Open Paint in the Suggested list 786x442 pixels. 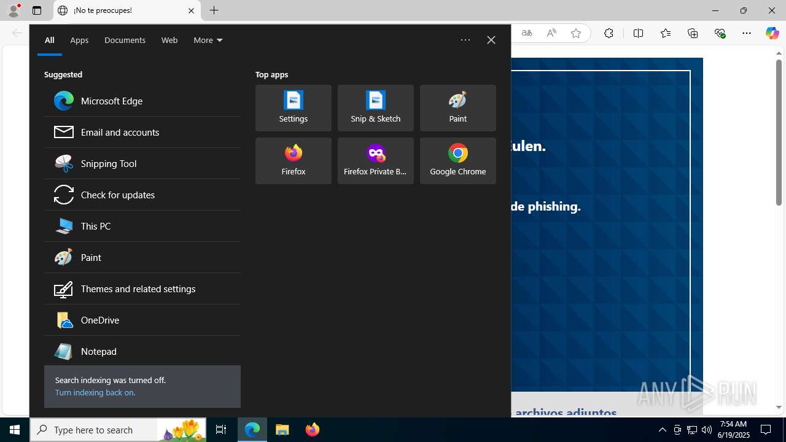(142, 257)
